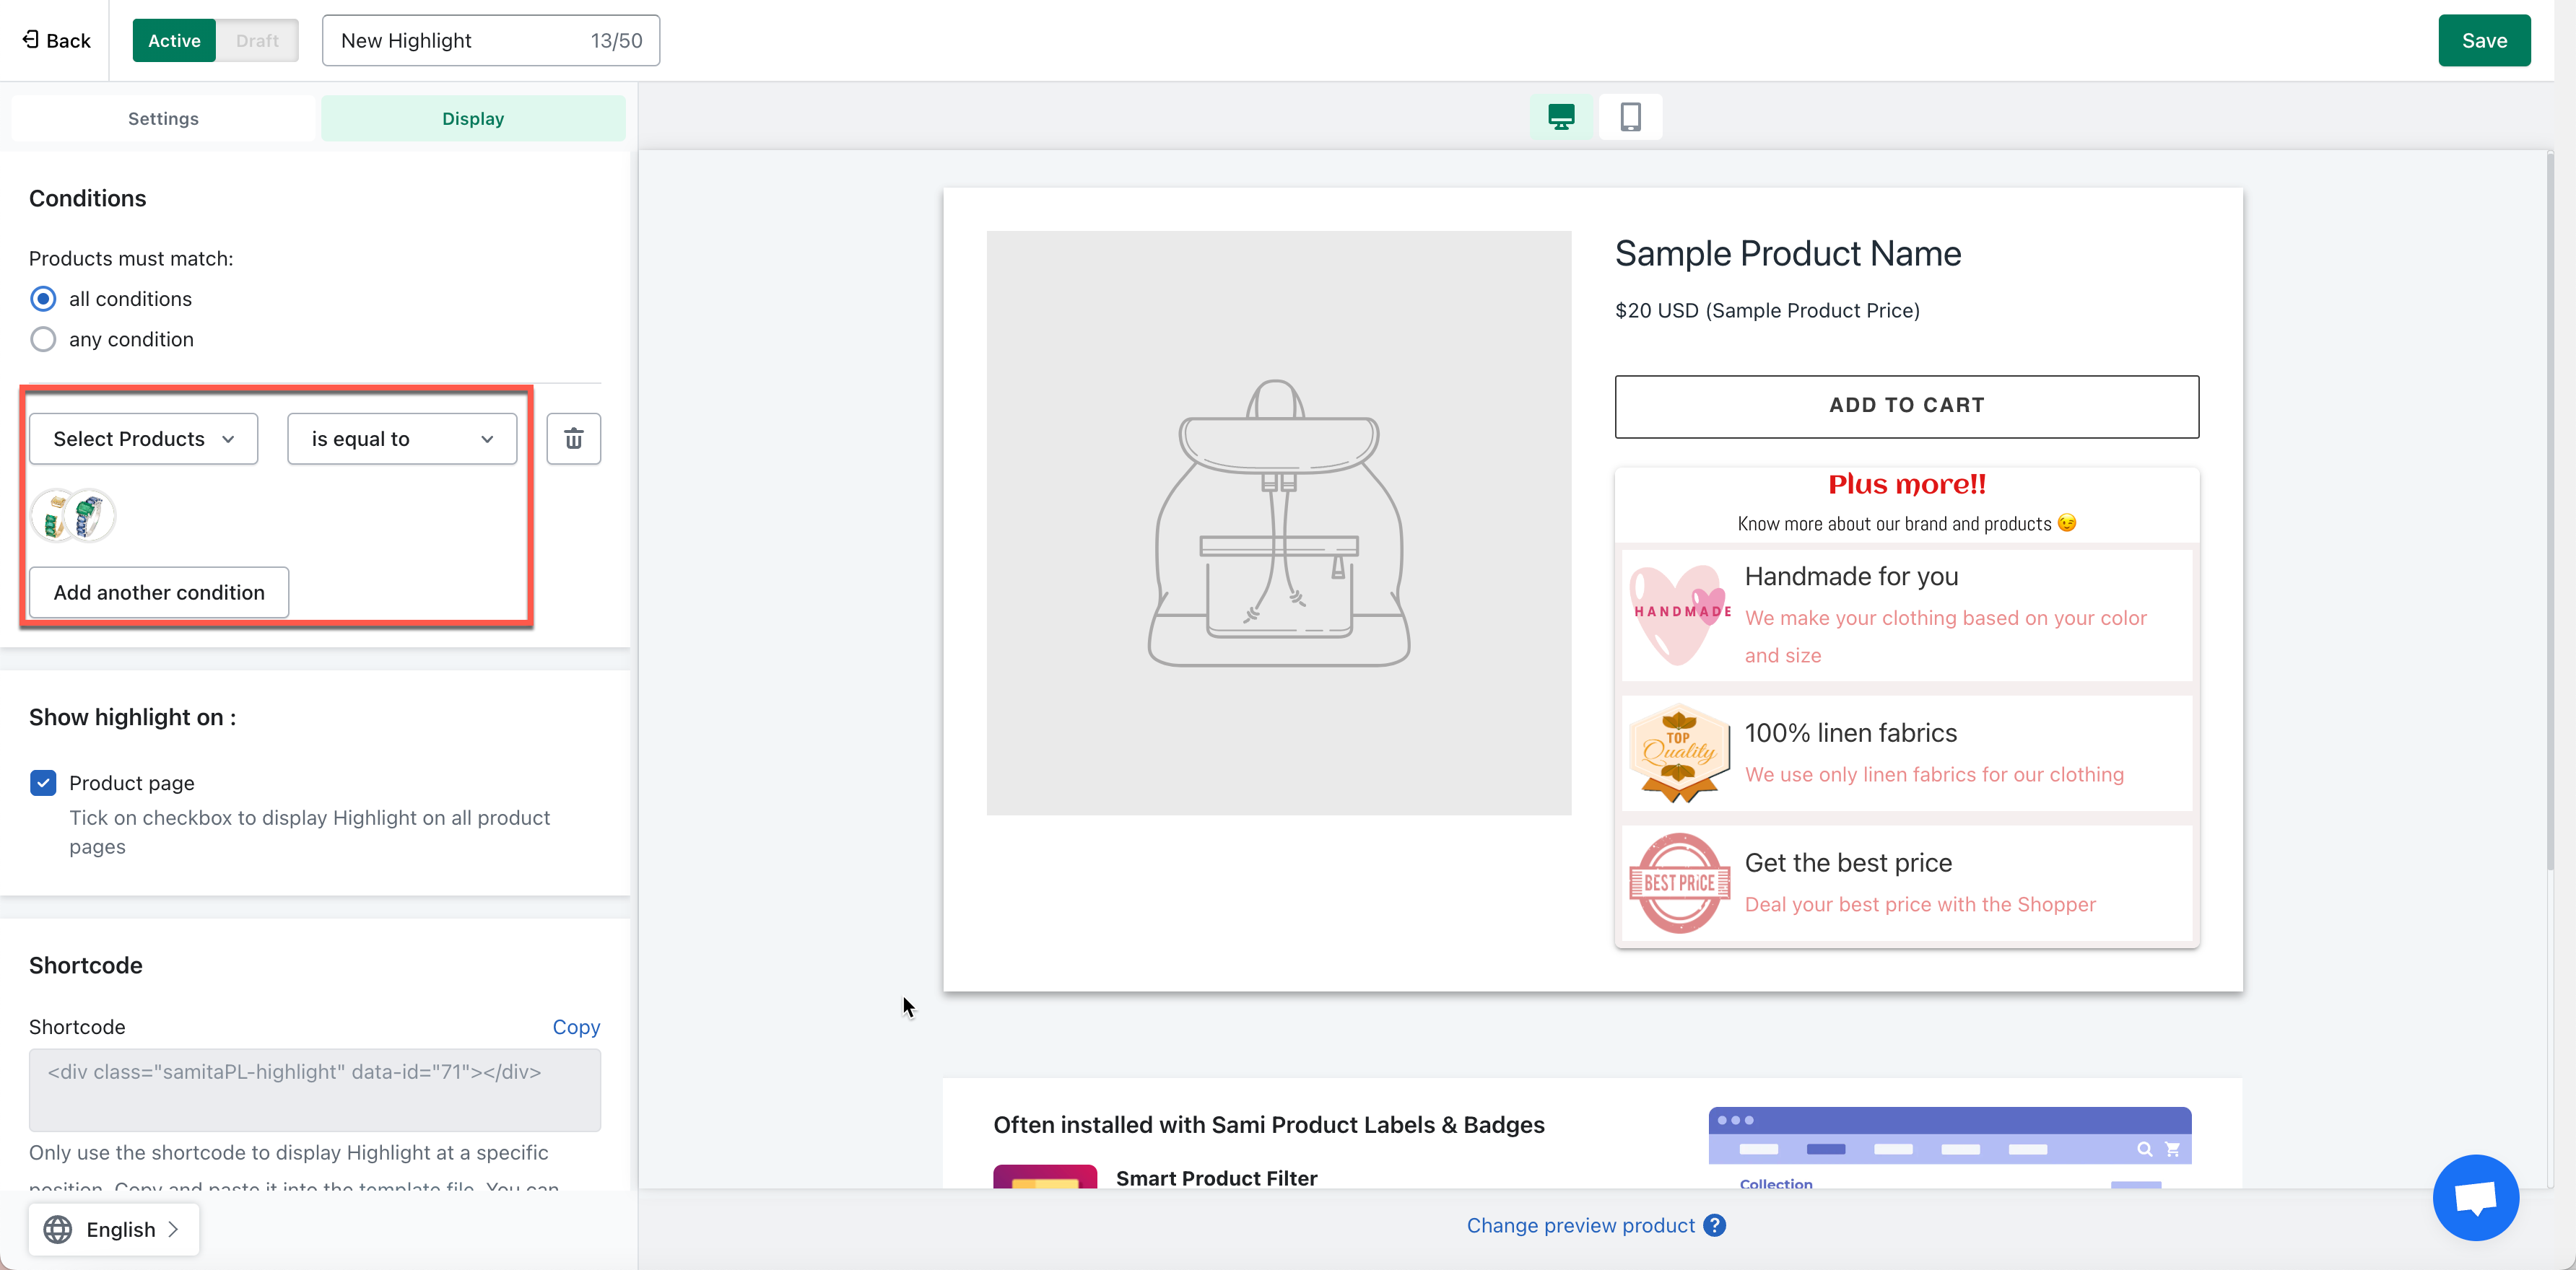2576x1270 pixels.
Task: Click the globe language icon
Action: coord(58,1229)
